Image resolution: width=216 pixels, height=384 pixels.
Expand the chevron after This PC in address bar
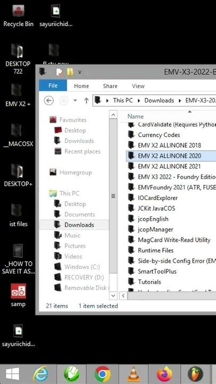tap(139, 100)
